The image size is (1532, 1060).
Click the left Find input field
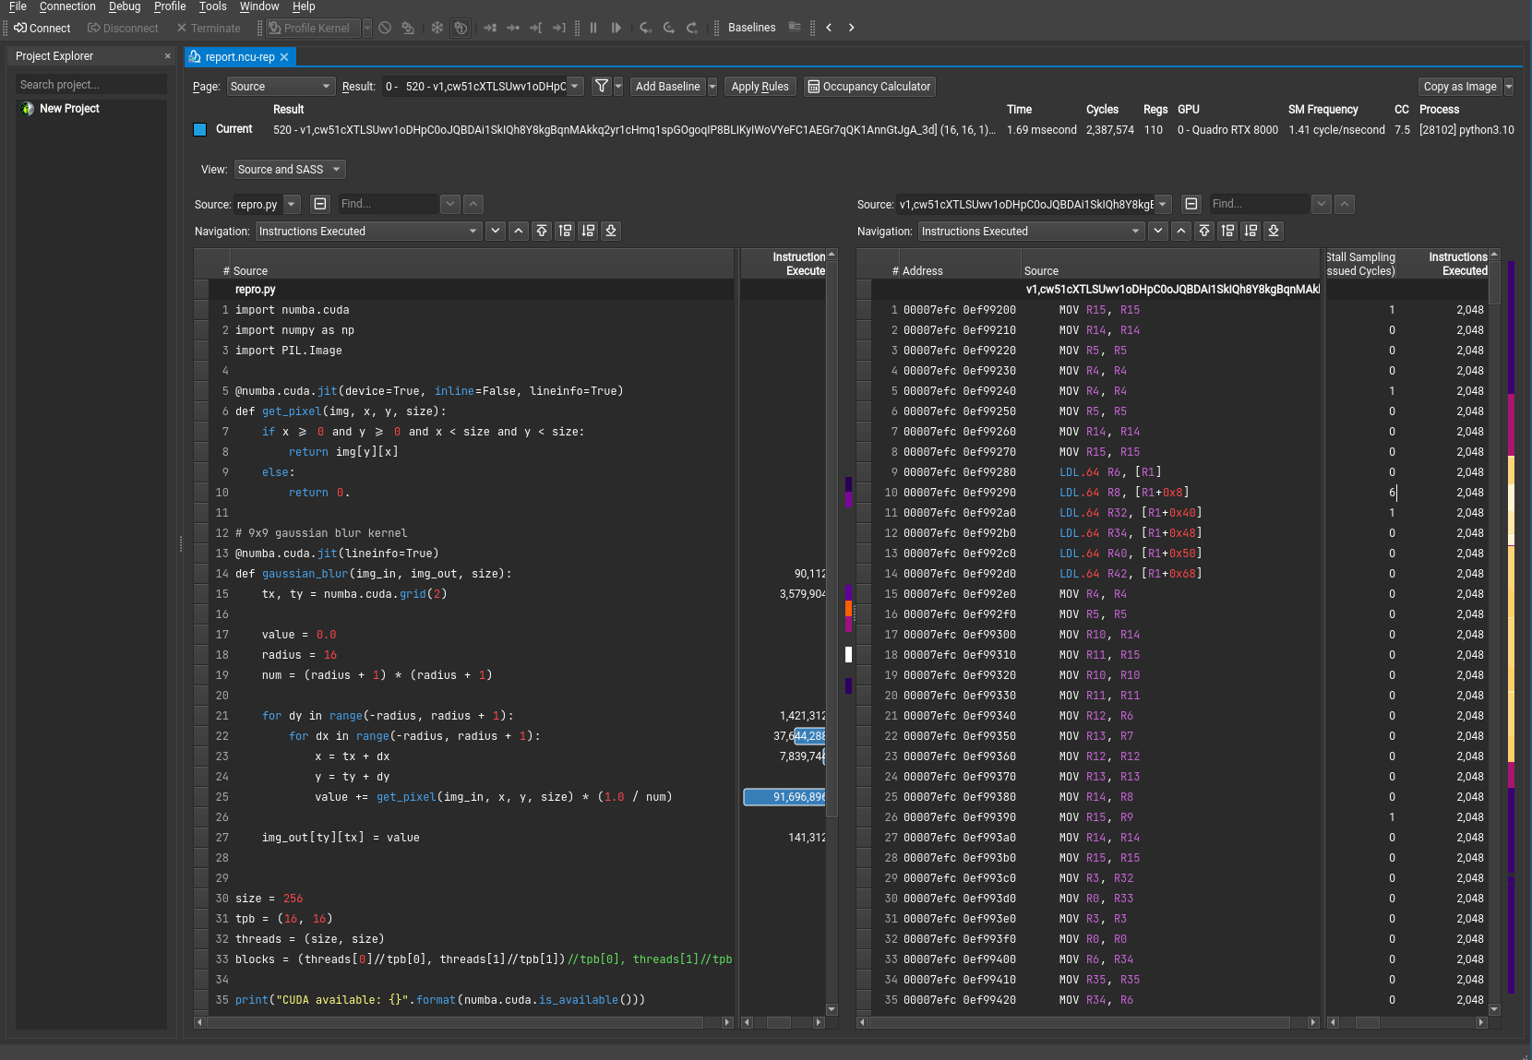point(387,204)
